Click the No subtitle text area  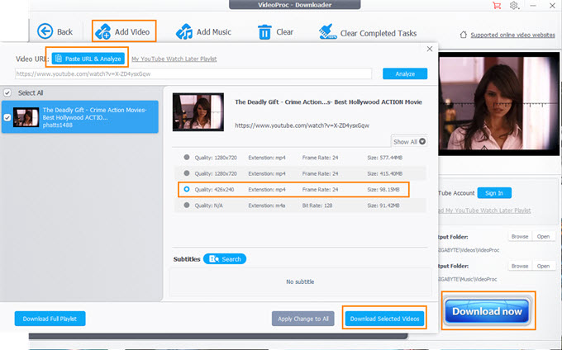click(x=300, y=281)
